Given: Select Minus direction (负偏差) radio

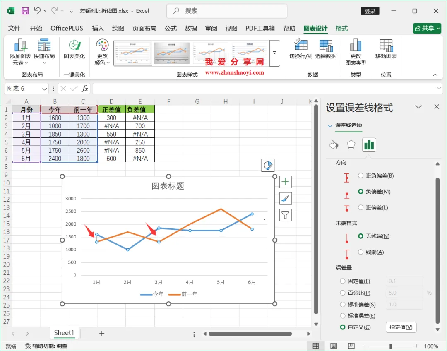Looking at the screenshot, I should coord(360,192).
